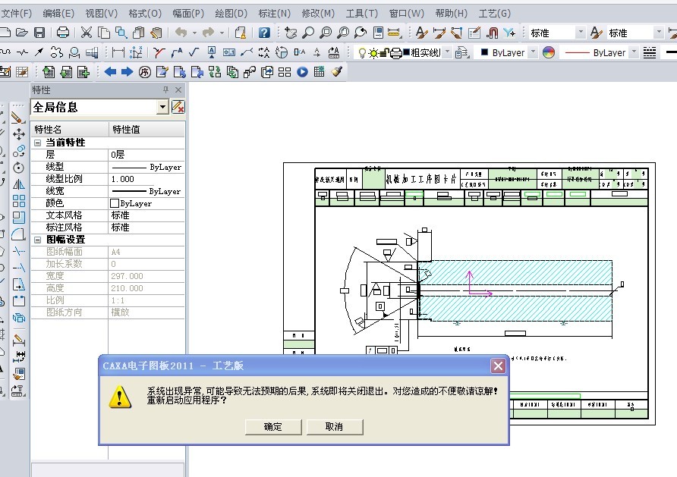
Task: Open the 全局信息 dropdown
Action: pyautogui.click(x=162, y=108)
